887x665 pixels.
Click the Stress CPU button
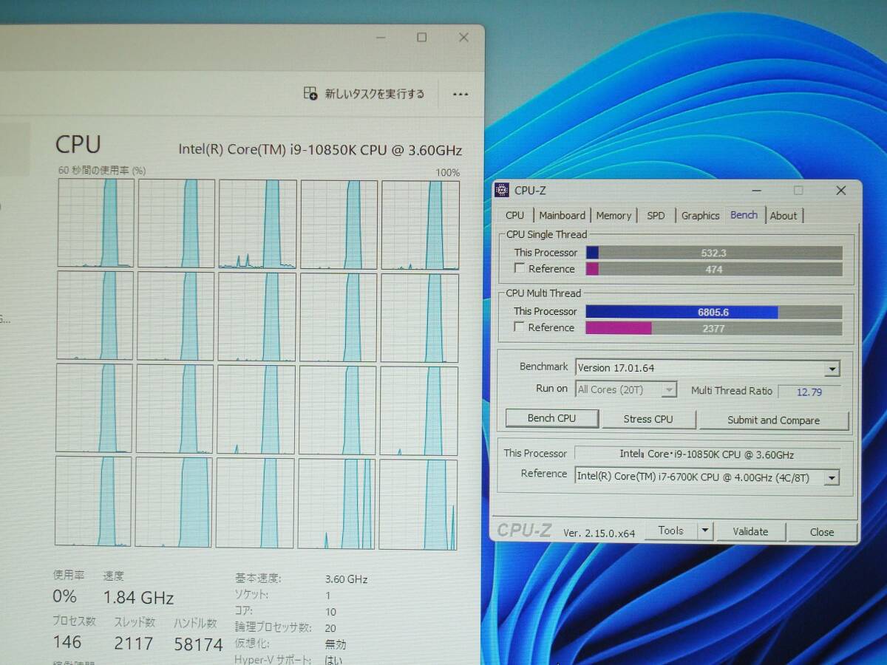[648, 419]
